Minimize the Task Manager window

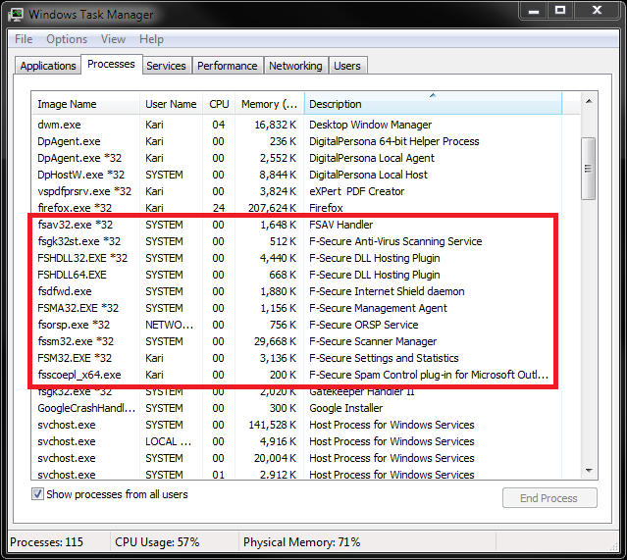tap(534, 11)
